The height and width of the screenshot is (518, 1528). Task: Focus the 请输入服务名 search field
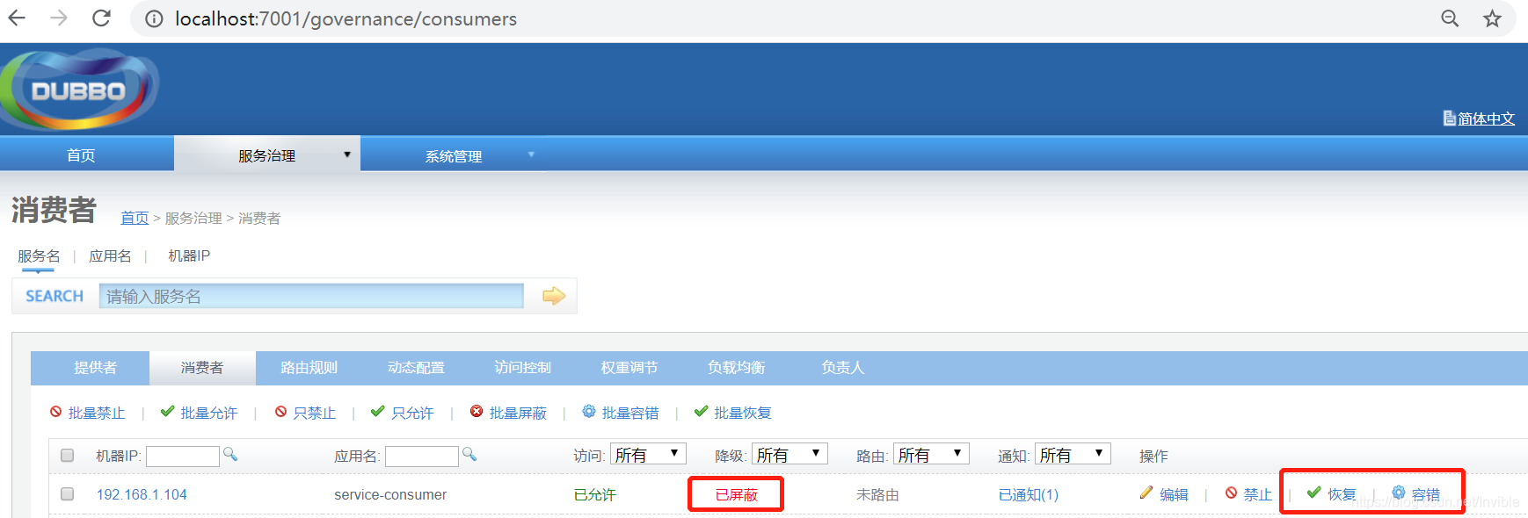311,296
